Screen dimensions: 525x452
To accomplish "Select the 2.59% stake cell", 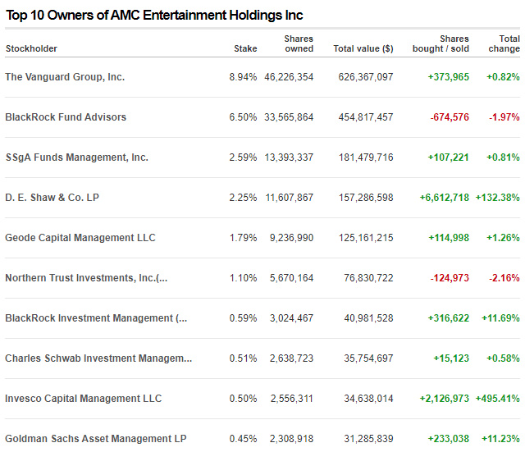I will click(243, 158).
